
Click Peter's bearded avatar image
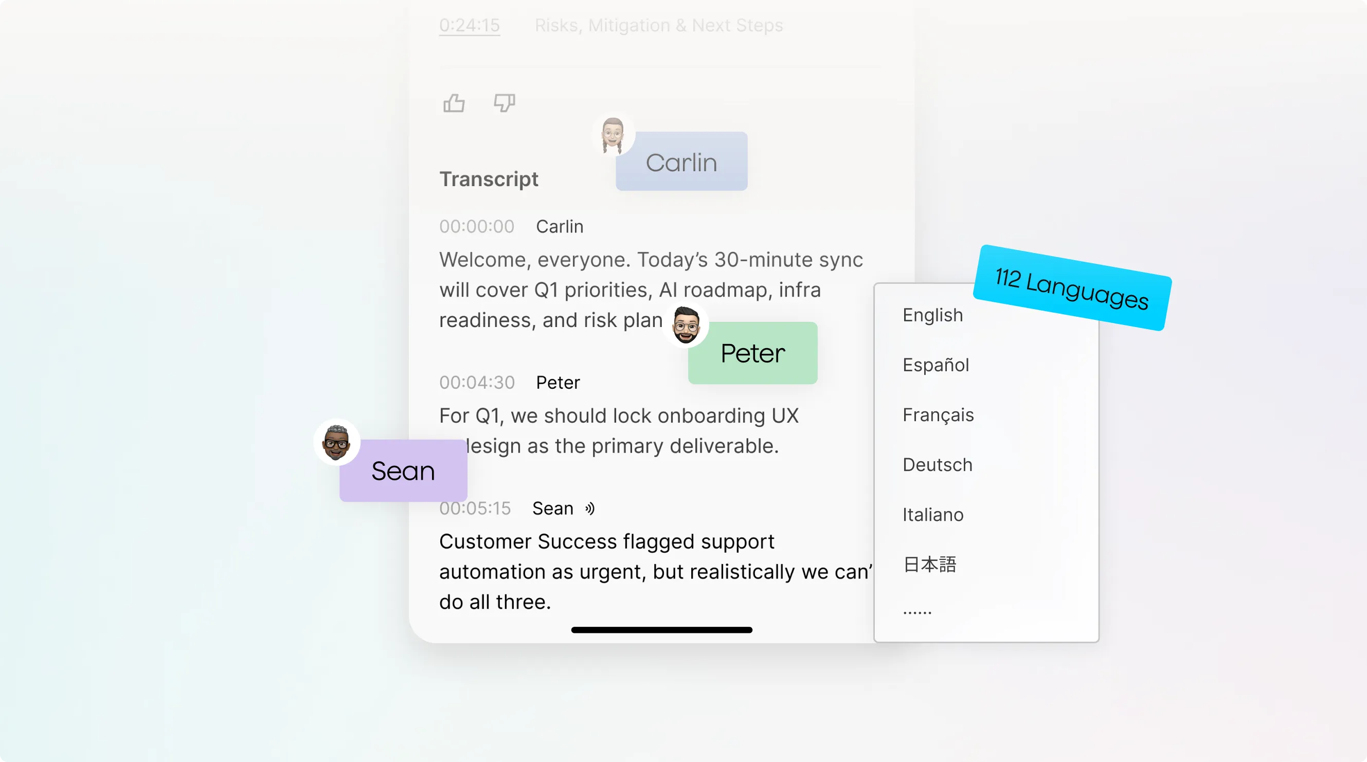click(686, 325)
